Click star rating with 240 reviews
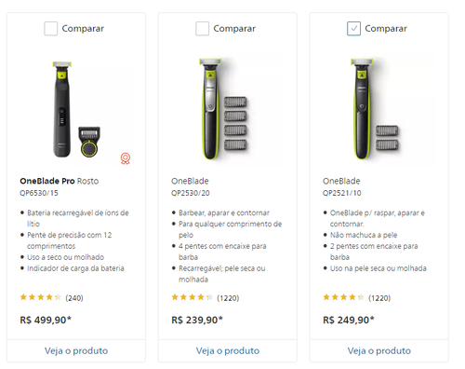 click(40, 297)
